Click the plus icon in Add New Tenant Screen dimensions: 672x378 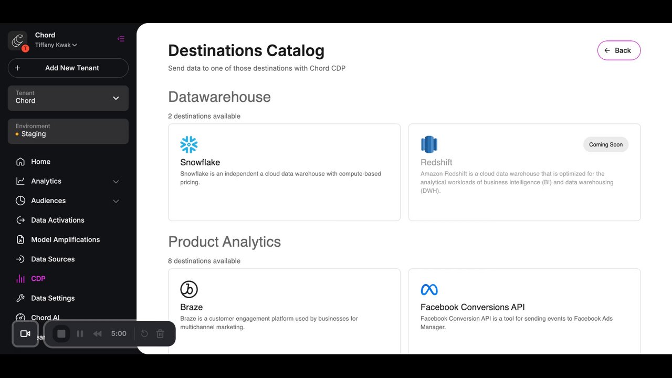click(x=17, y=68)
